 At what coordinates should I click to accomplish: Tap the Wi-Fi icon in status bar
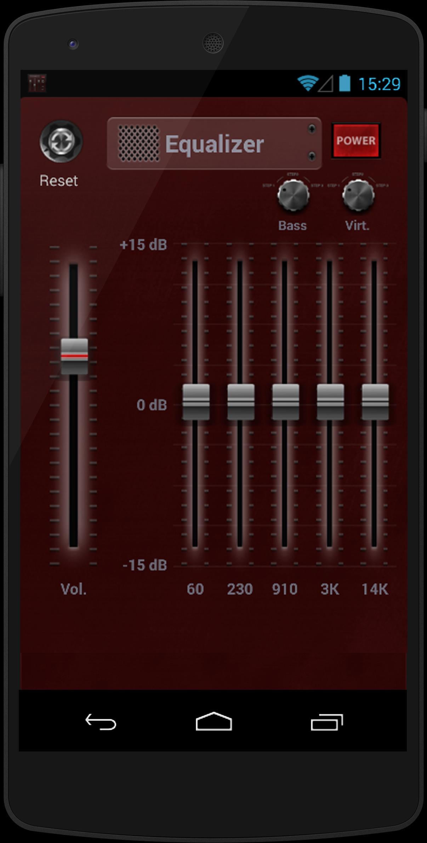click(x=307, y=83)
